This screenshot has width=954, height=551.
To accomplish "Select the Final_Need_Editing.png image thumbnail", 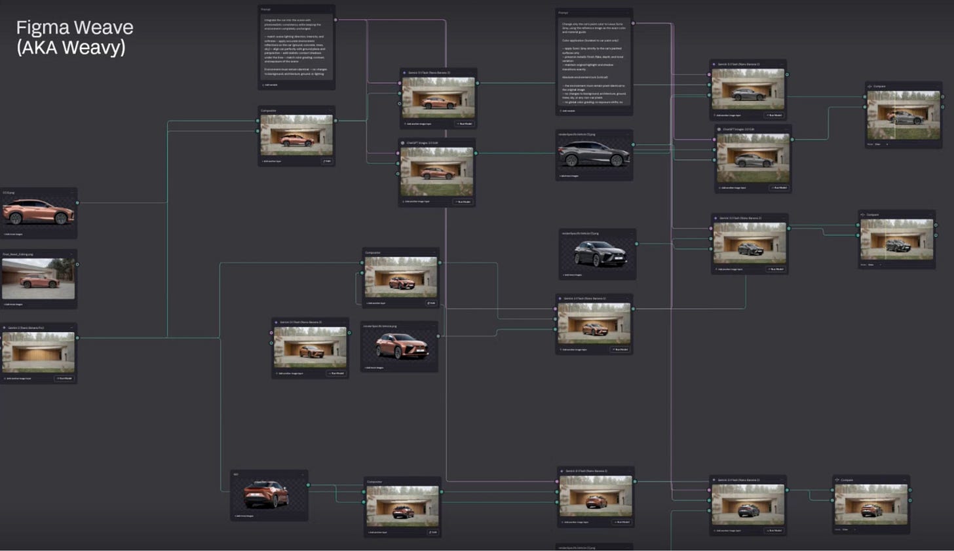I will coord(38,278).
